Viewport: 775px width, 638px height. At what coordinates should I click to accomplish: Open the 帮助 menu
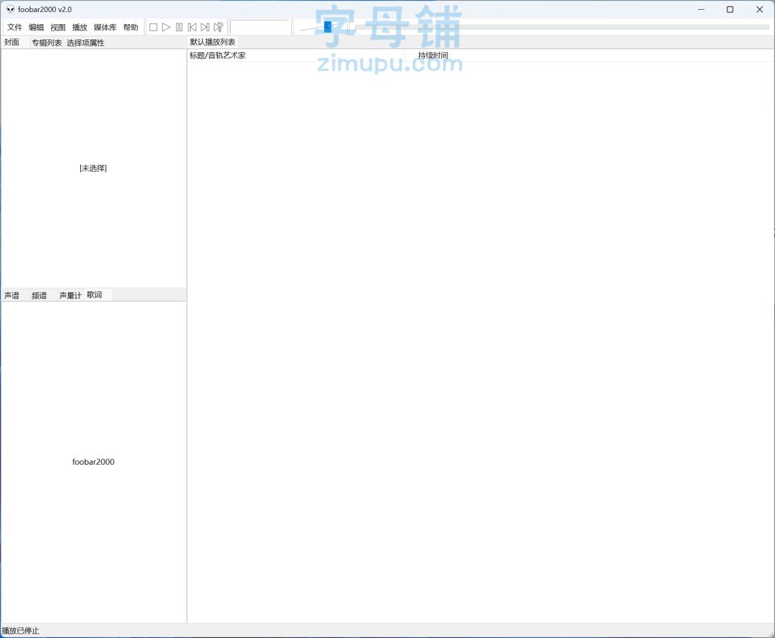coord(130,27)
